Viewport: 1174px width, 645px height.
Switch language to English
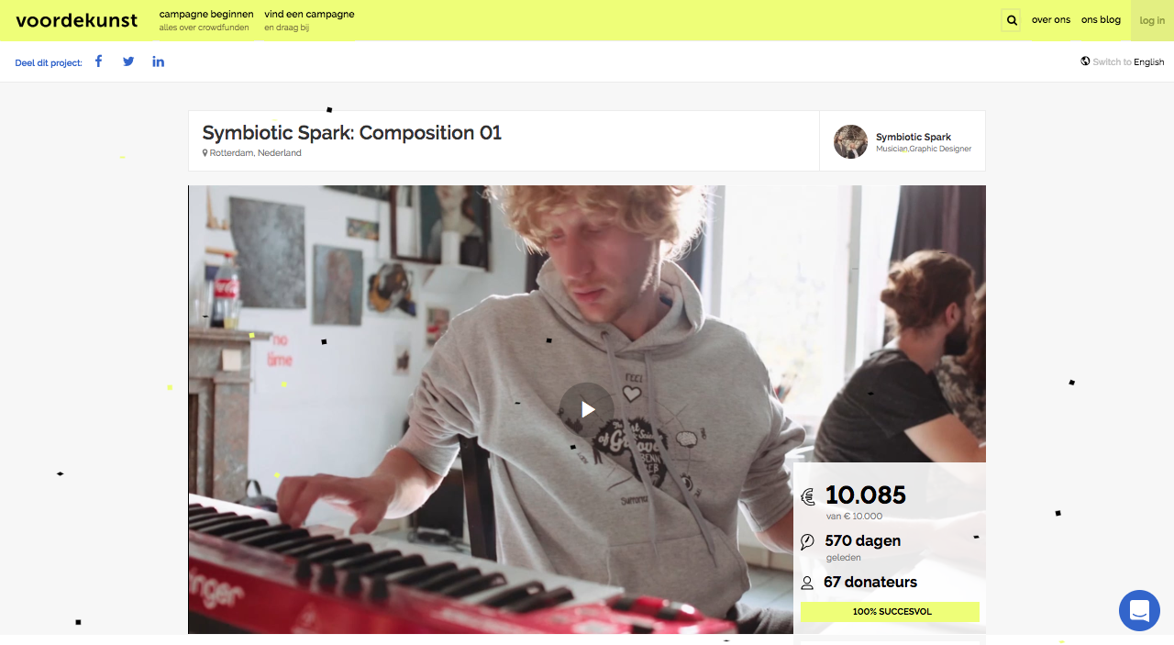[x=1148, y=62]
